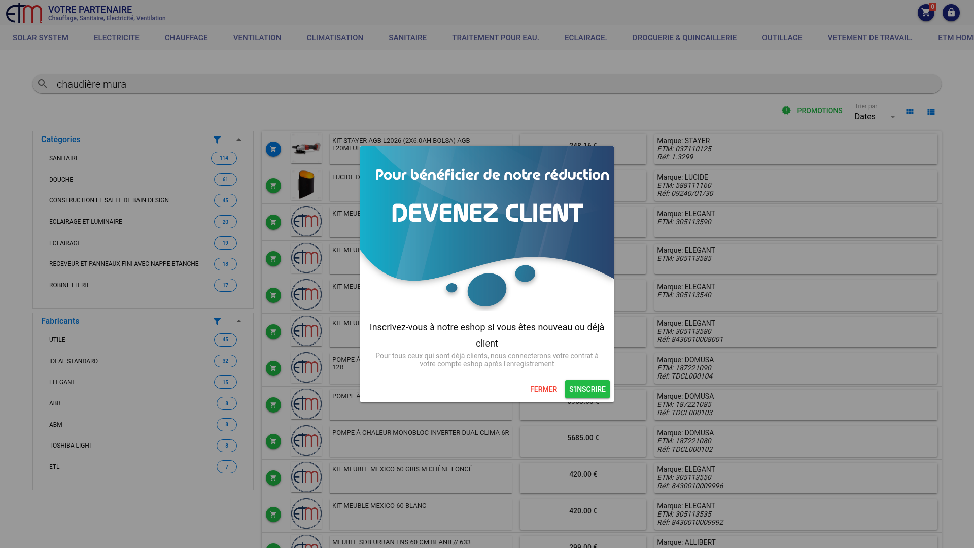Open the CHAUFFAGE menu
974x548 pixels.
[186, 38]
